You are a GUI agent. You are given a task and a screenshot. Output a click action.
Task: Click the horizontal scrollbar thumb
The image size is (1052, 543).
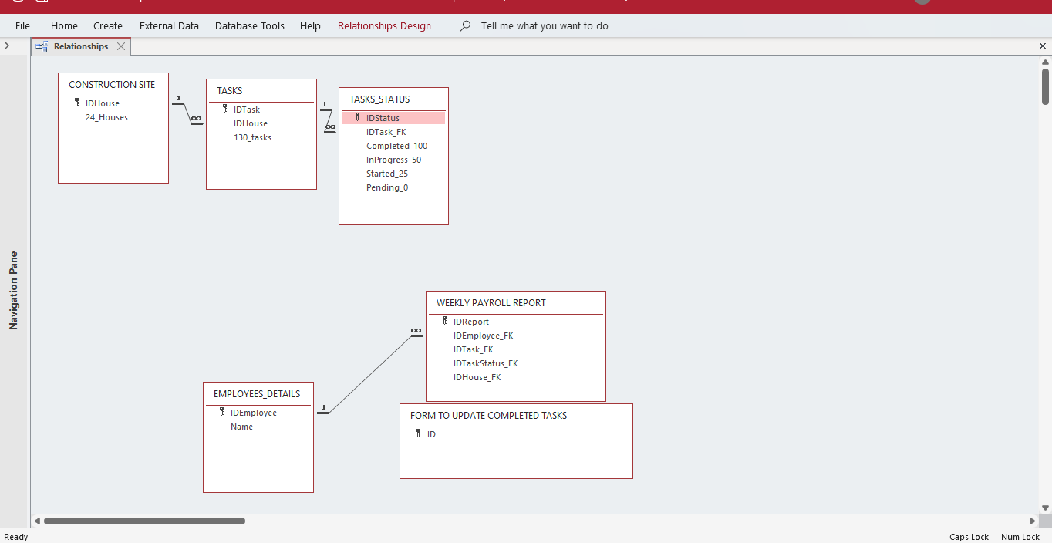(144, 521)
